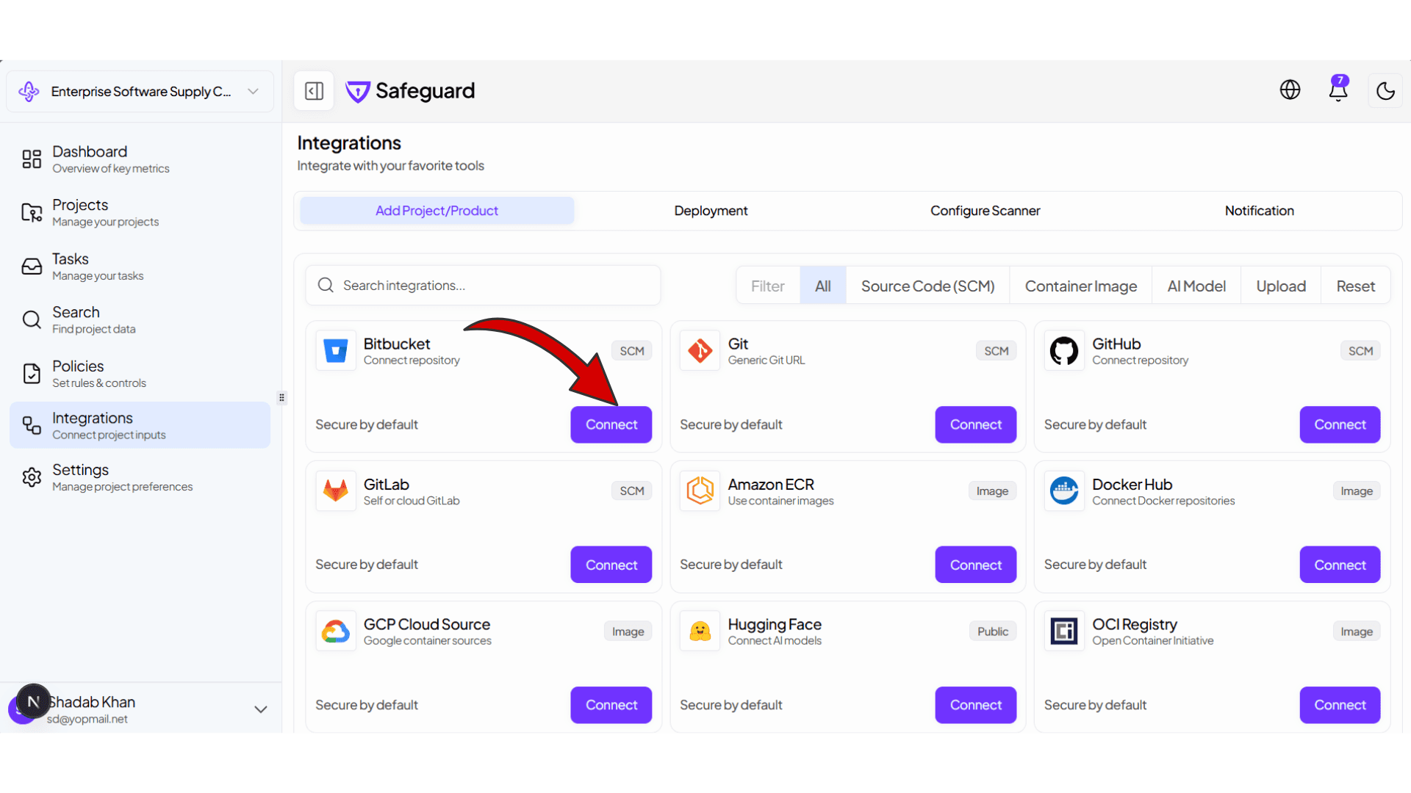Connect the GitHub integration
Screen dimensions: 1411x793
tap(1340, 424)
